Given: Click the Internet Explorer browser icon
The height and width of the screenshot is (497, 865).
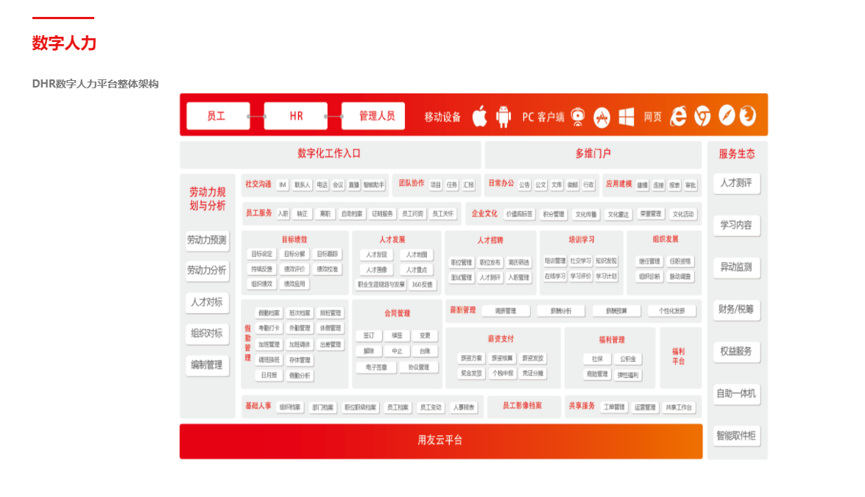Looking at the screenshot, I should pyautogui.click(x=678, y=116).
